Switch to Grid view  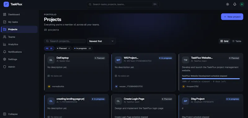pos(224,41)
